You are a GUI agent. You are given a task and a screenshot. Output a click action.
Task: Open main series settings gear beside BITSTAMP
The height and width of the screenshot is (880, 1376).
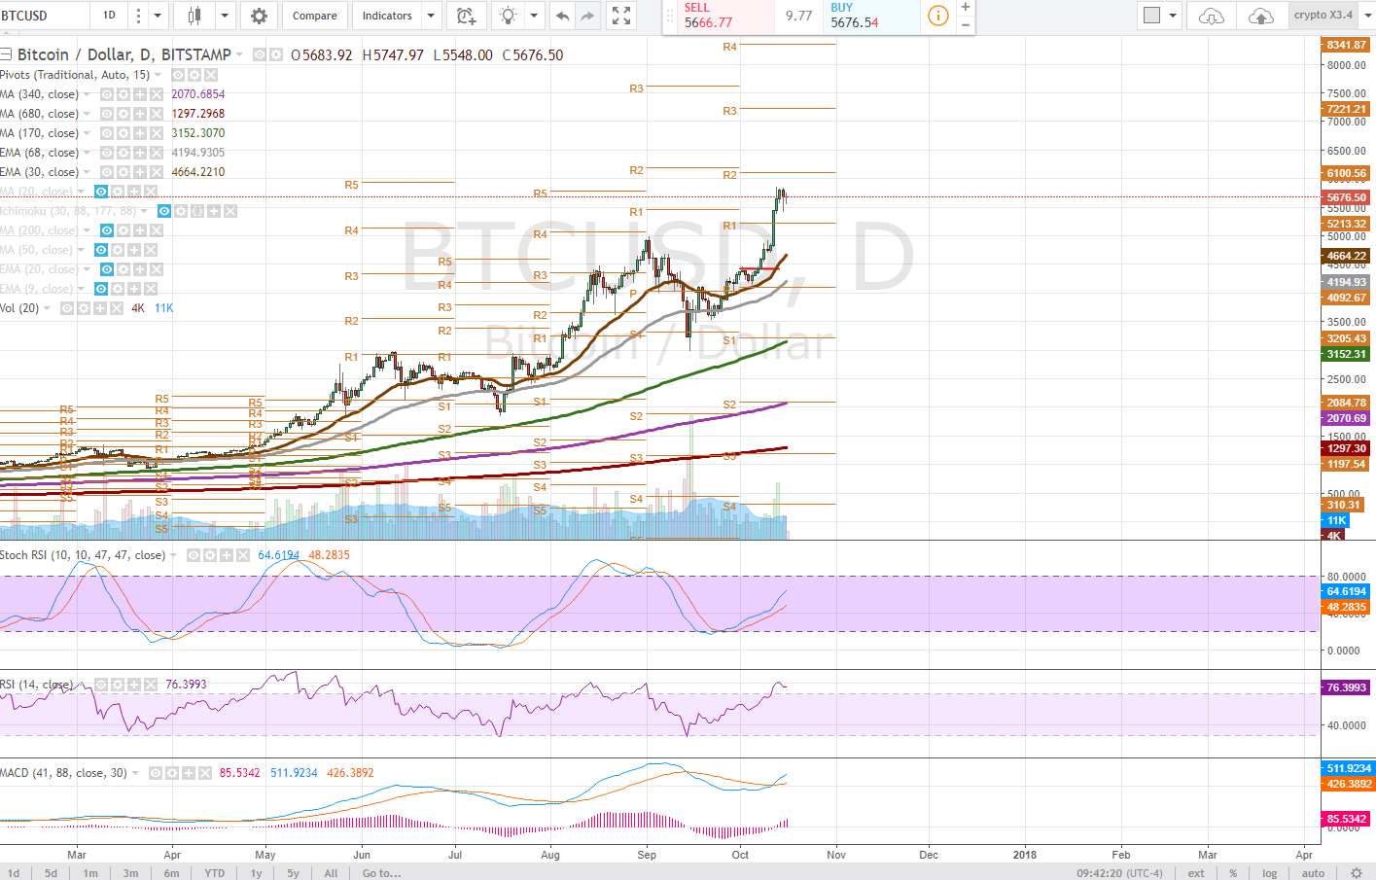click(x=276, y=55)
